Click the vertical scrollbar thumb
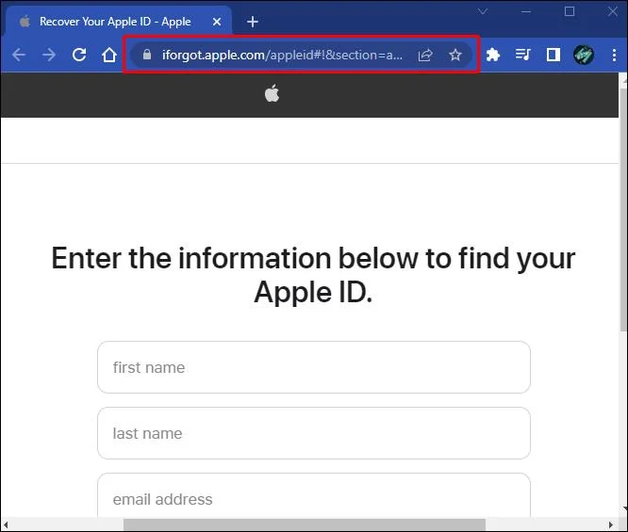 tap(623, 210)
